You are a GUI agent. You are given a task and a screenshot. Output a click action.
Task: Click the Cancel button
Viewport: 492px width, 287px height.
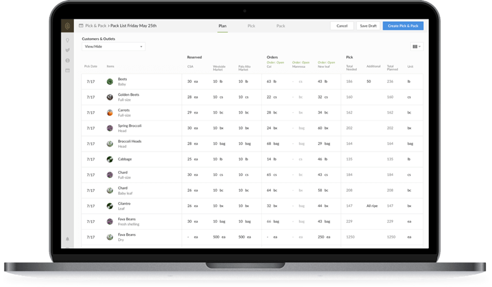coord(342,26)
